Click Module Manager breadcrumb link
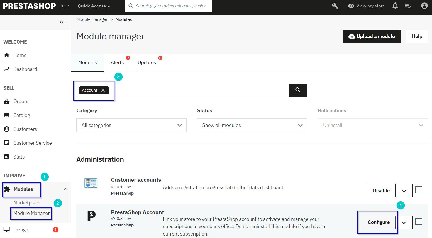The height and width of the screenshot is (238, 432). point(92,19)
